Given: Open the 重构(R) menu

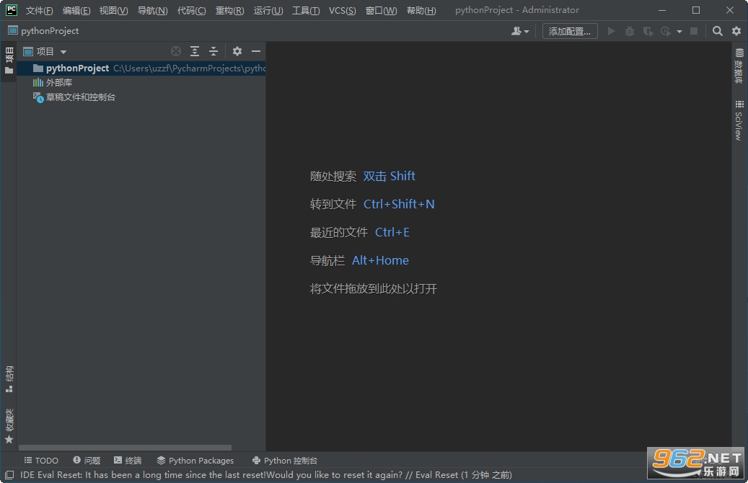Looking at the screenshot, I should pos(229,11).
